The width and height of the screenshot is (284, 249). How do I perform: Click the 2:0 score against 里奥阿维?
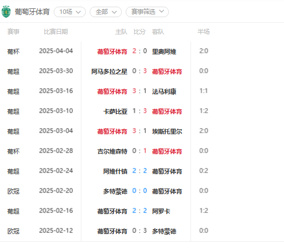tap(140, 51)
